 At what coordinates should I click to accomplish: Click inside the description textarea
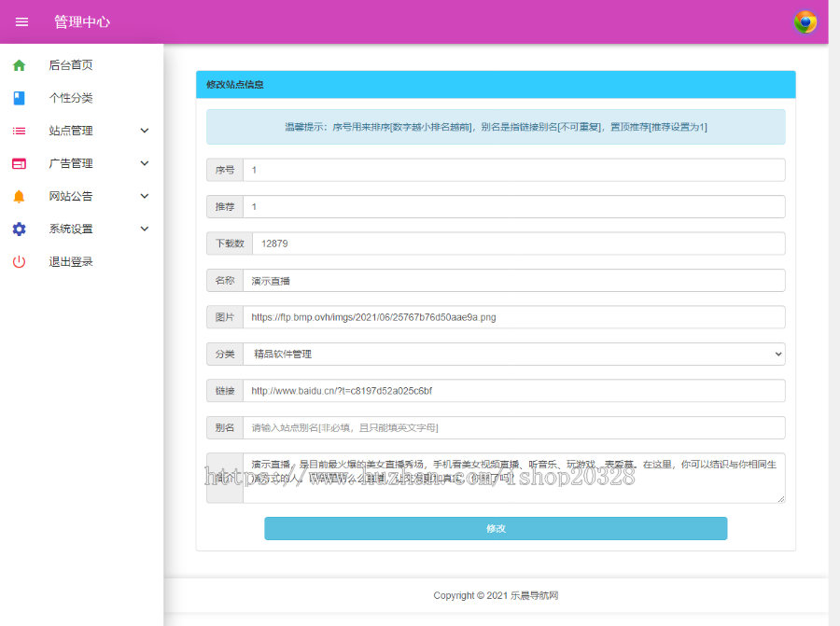click(x=513, y=478)
